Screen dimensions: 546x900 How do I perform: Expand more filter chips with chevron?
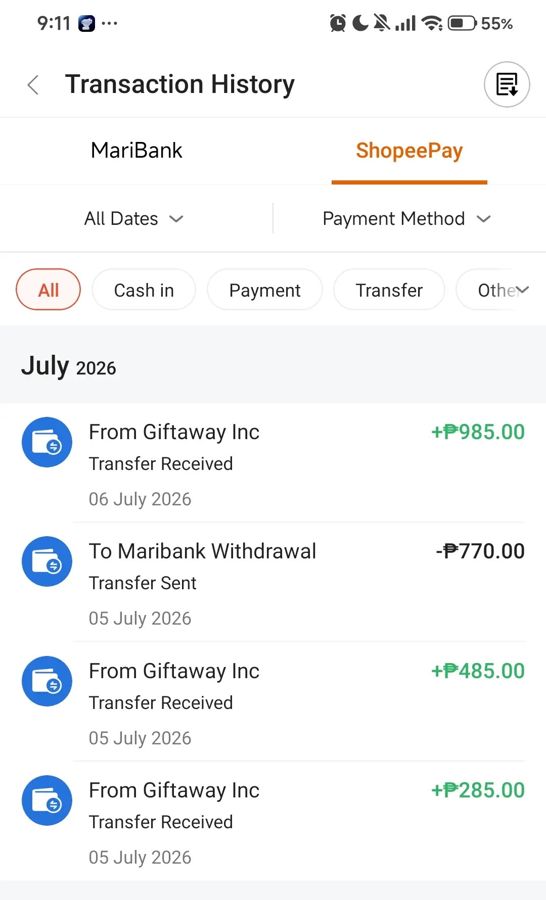pyautogui.click(x=523, y=290)
